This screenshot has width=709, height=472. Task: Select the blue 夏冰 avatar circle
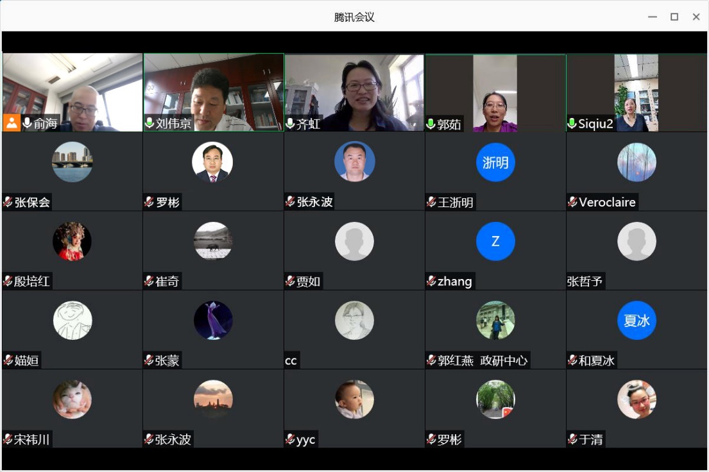pyautogui.click(x=636, y=321)
